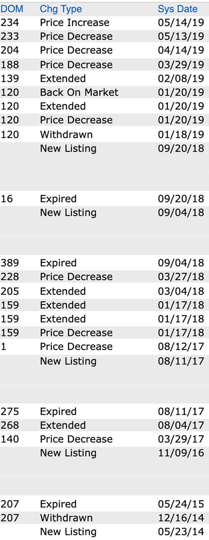
Task: Select the Withdrawn row dated 12/16/14
Action: point(104,518)
